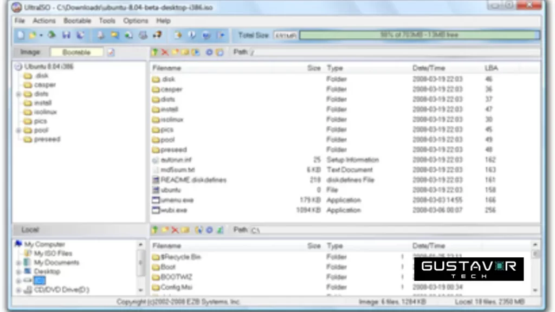Open the Actions menu
Screen dimensions: 555x312
(x=44, y=21)
